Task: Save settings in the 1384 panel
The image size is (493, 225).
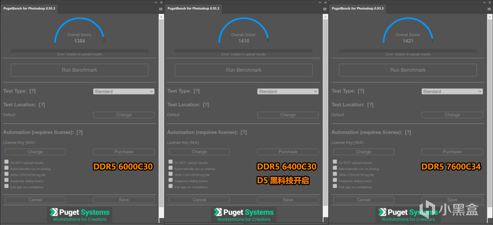Action: coord(124,200)
